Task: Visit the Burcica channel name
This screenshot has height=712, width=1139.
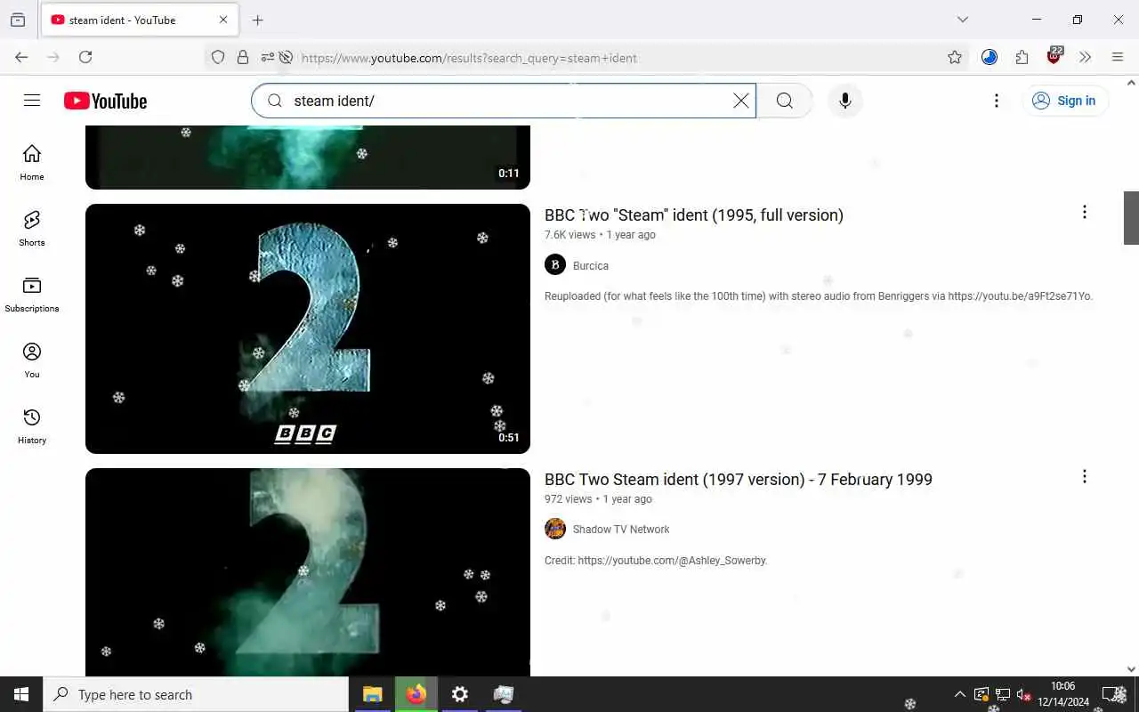Action: click(591, 265)
